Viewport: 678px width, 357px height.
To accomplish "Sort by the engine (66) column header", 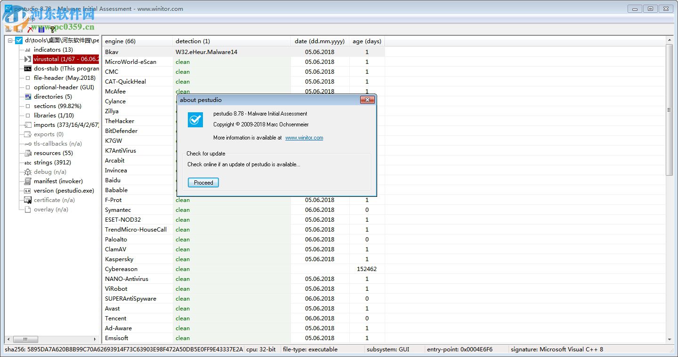I will click(137, 41).
